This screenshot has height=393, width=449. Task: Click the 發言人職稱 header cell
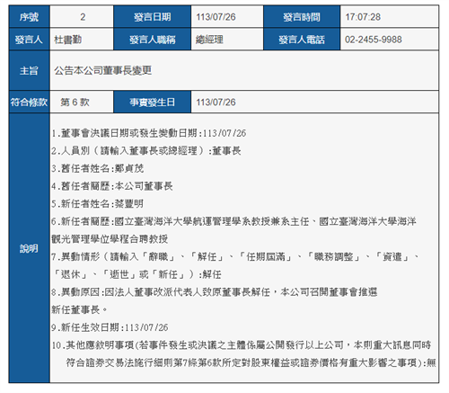pyautogui.click(x=153, y=40)
